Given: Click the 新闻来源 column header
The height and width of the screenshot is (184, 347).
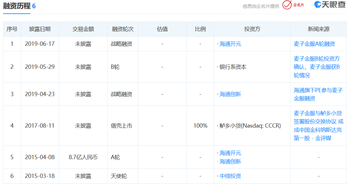Looking at the screenshot, I should point(319,29).
